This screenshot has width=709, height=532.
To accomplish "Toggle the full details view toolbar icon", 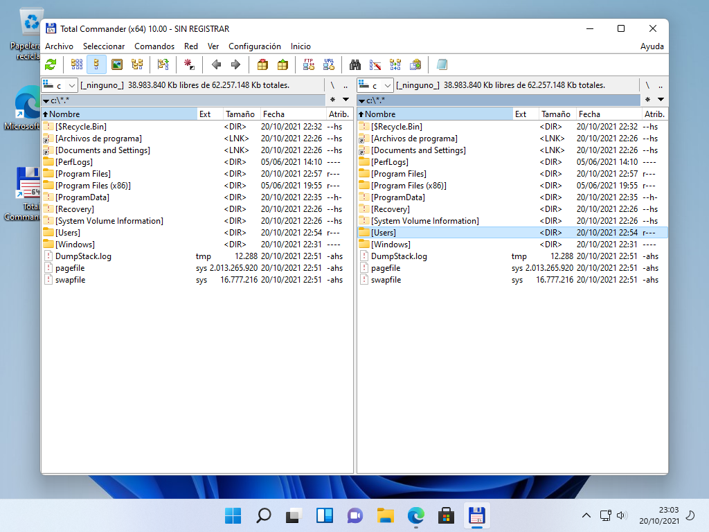I will [x=96, y=64].
